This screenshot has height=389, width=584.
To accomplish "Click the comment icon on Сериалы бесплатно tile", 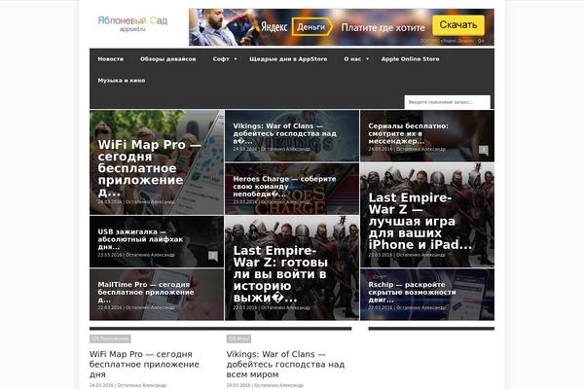I will click(483, 150).
